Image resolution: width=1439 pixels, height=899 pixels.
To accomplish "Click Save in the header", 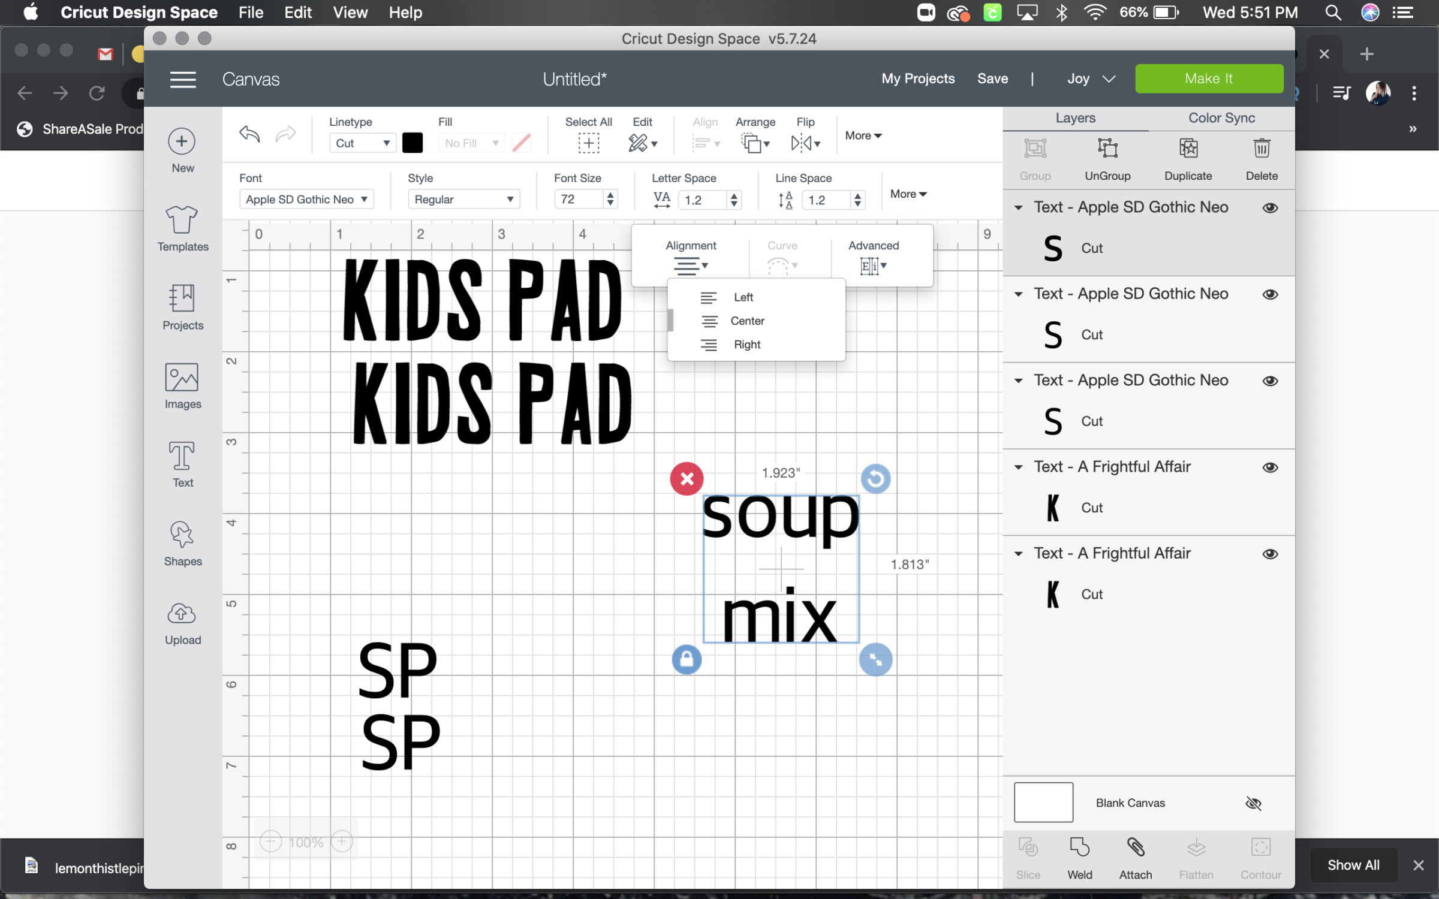I will [992, 79].
